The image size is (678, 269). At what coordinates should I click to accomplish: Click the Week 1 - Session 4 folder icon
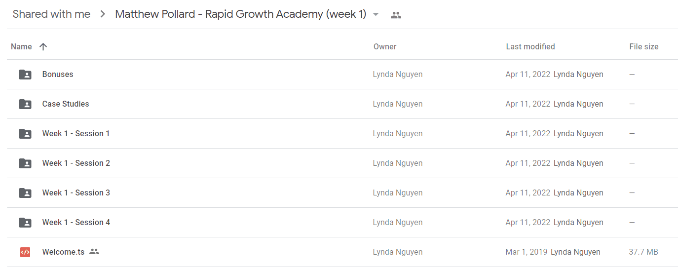tap(25, 223)
